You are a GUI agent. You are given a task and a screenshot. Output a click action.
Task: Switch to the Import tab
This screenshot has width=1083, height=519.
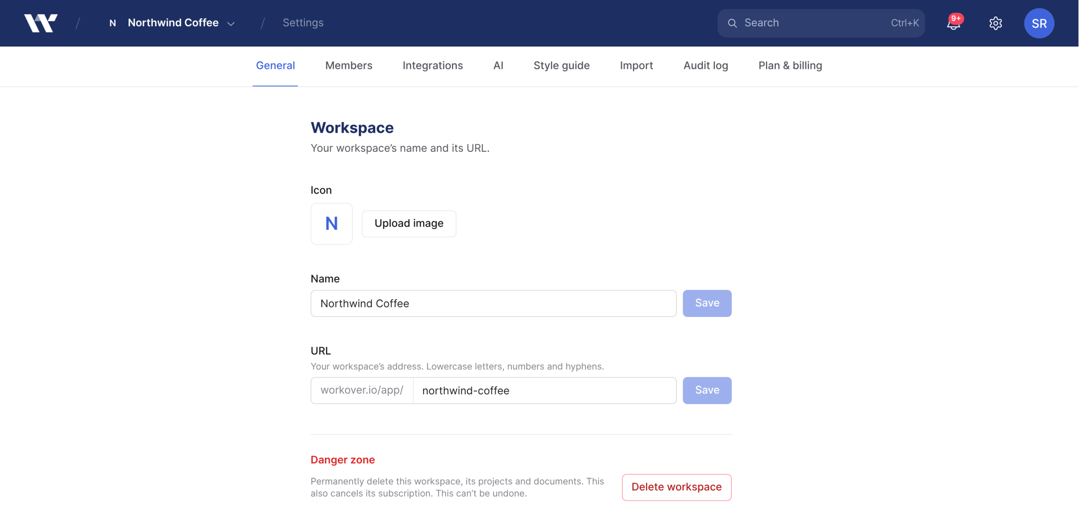tap(636, 66)
